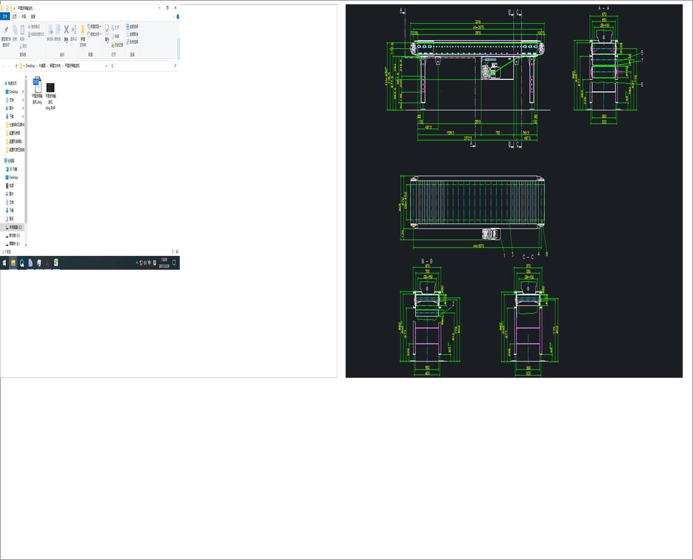Click the Cut scissors item in the ribbon
The width and height of the screenshot is (693, 560).
coord(24,46)
